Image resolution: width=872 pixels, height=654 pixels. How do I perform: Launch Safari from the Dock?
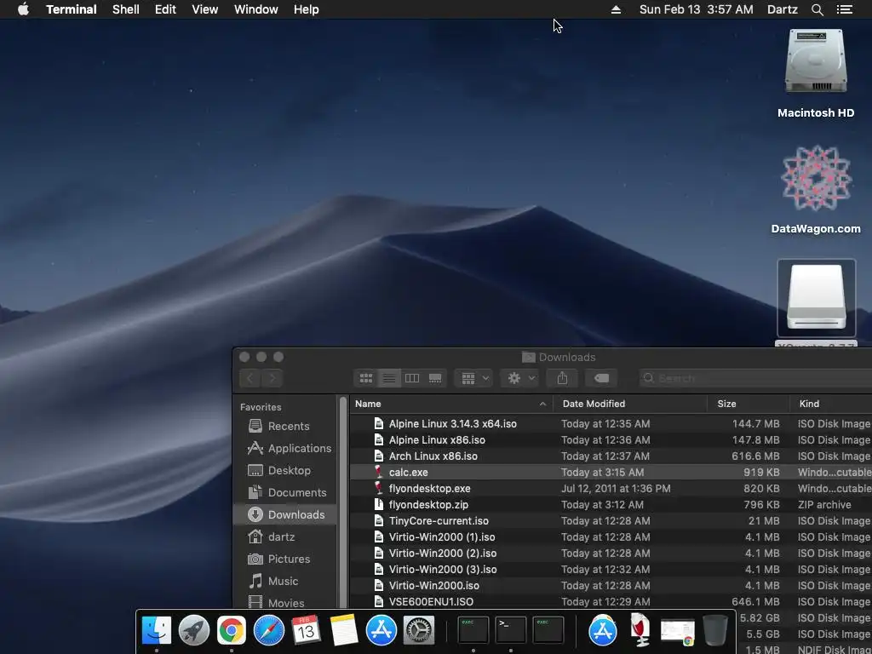(268, 630)
